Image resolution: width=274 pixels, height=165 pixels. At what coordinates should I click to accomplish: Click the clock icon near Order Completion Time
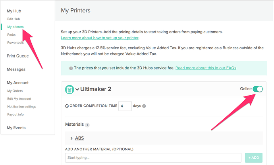click(x=67, y=106)
